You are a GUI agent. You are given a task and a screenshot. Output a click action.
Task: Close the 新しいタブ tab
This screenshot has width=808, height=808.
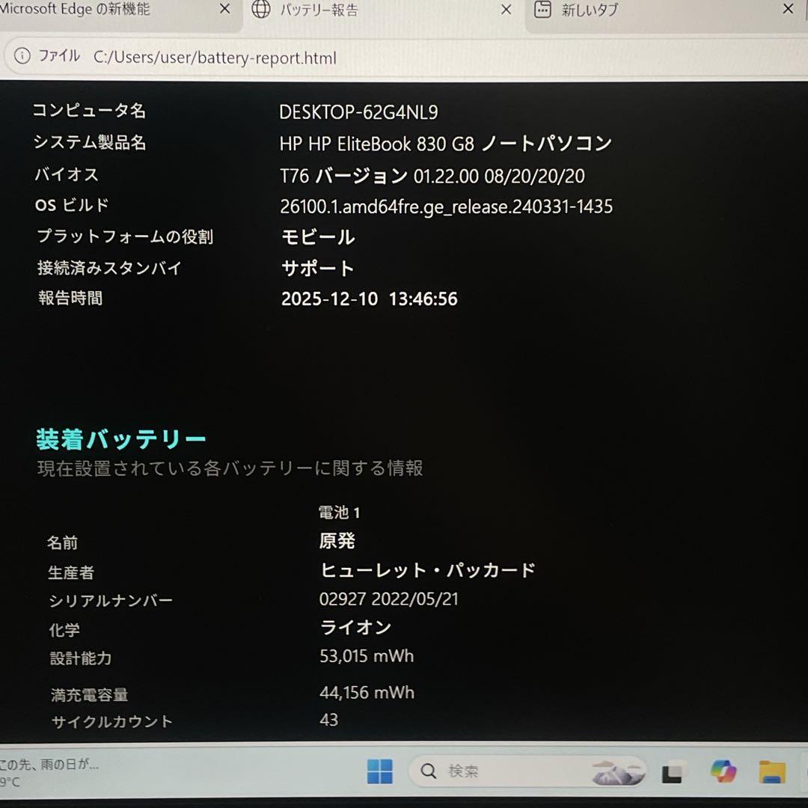[788, 9]
